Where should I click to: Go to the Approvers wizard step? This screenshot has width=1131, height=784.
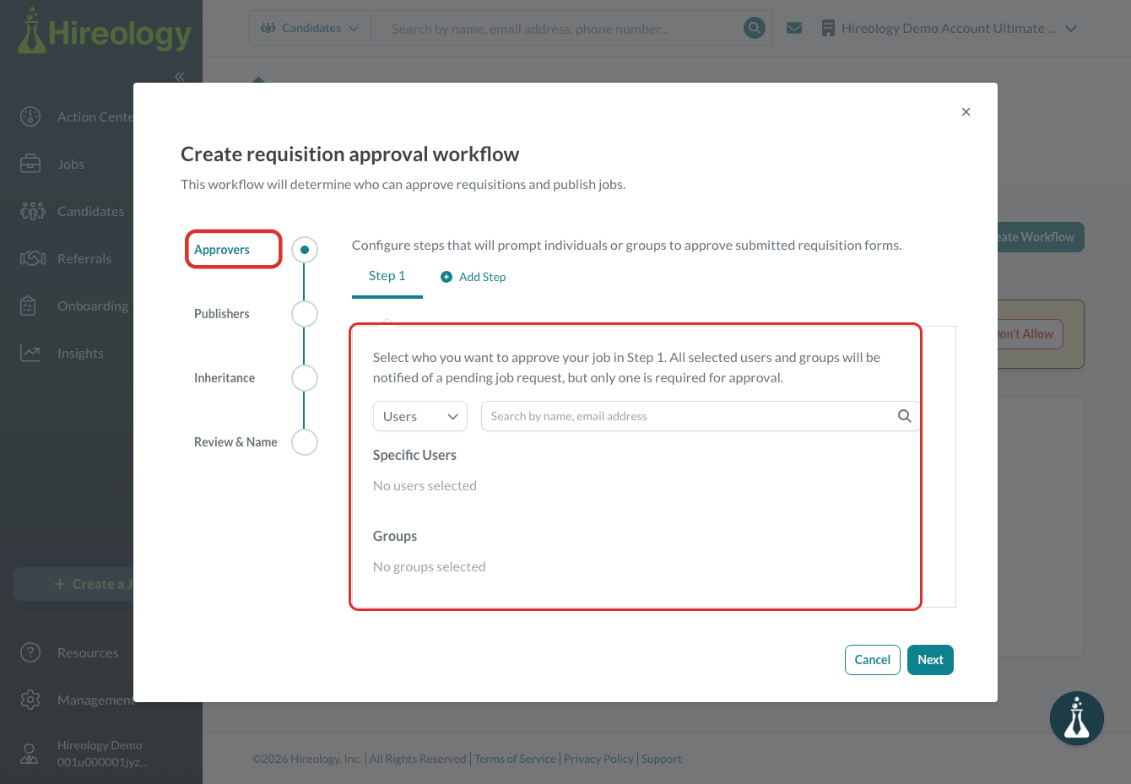click(222, 250)
